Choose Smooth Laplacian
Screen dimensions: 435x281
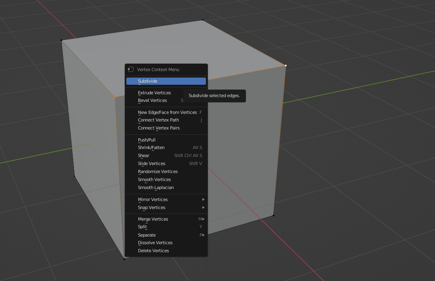click(x=166, y=187)
